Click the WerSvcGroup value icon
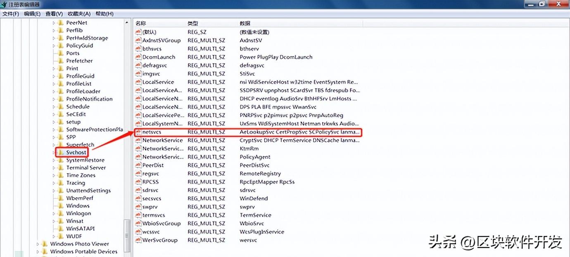Viewport: 570px width, 257px height. [139, 240]
